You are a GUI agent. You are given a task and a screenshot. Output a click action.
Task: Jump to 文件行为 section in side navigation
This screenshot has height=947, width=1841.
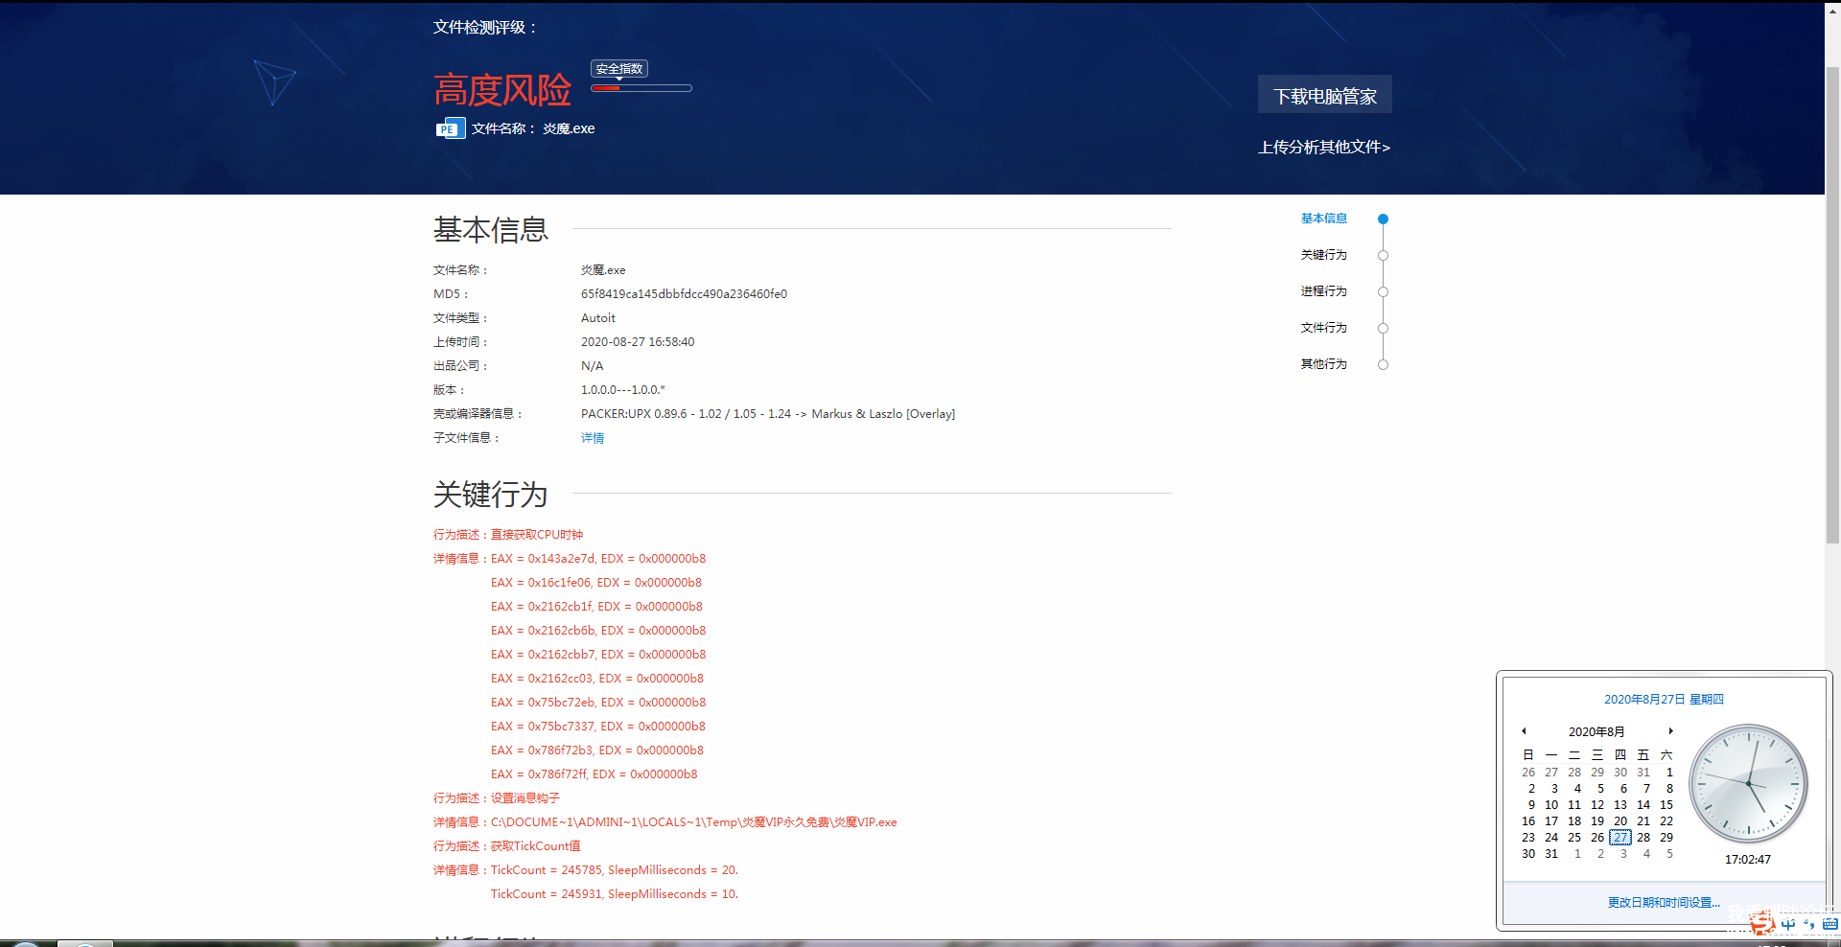pyautogui.click(x=1323, y=328)
